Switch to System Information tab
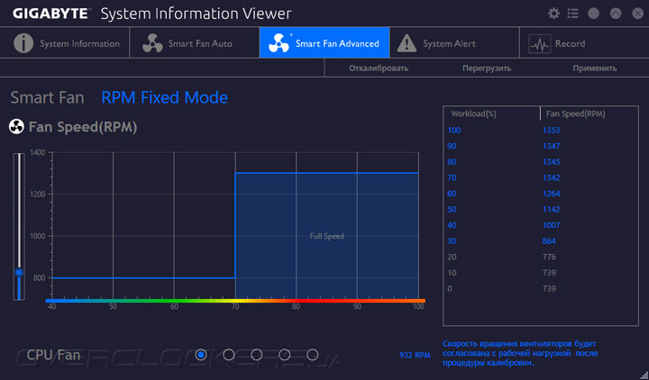Screen dimensions: 649x380 65,43
